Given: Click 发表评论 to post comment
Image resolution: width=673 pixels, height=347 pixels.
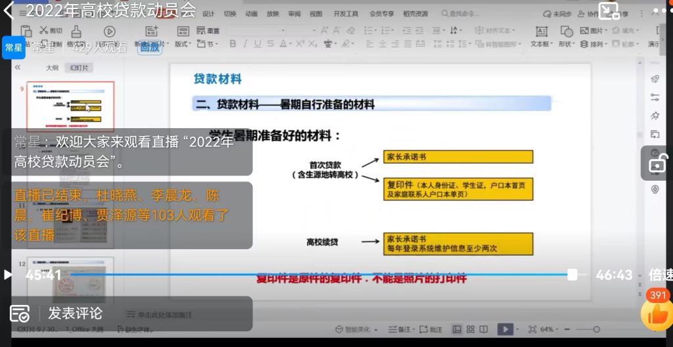Looking at the screenshot, I should [x=75, y=313].
